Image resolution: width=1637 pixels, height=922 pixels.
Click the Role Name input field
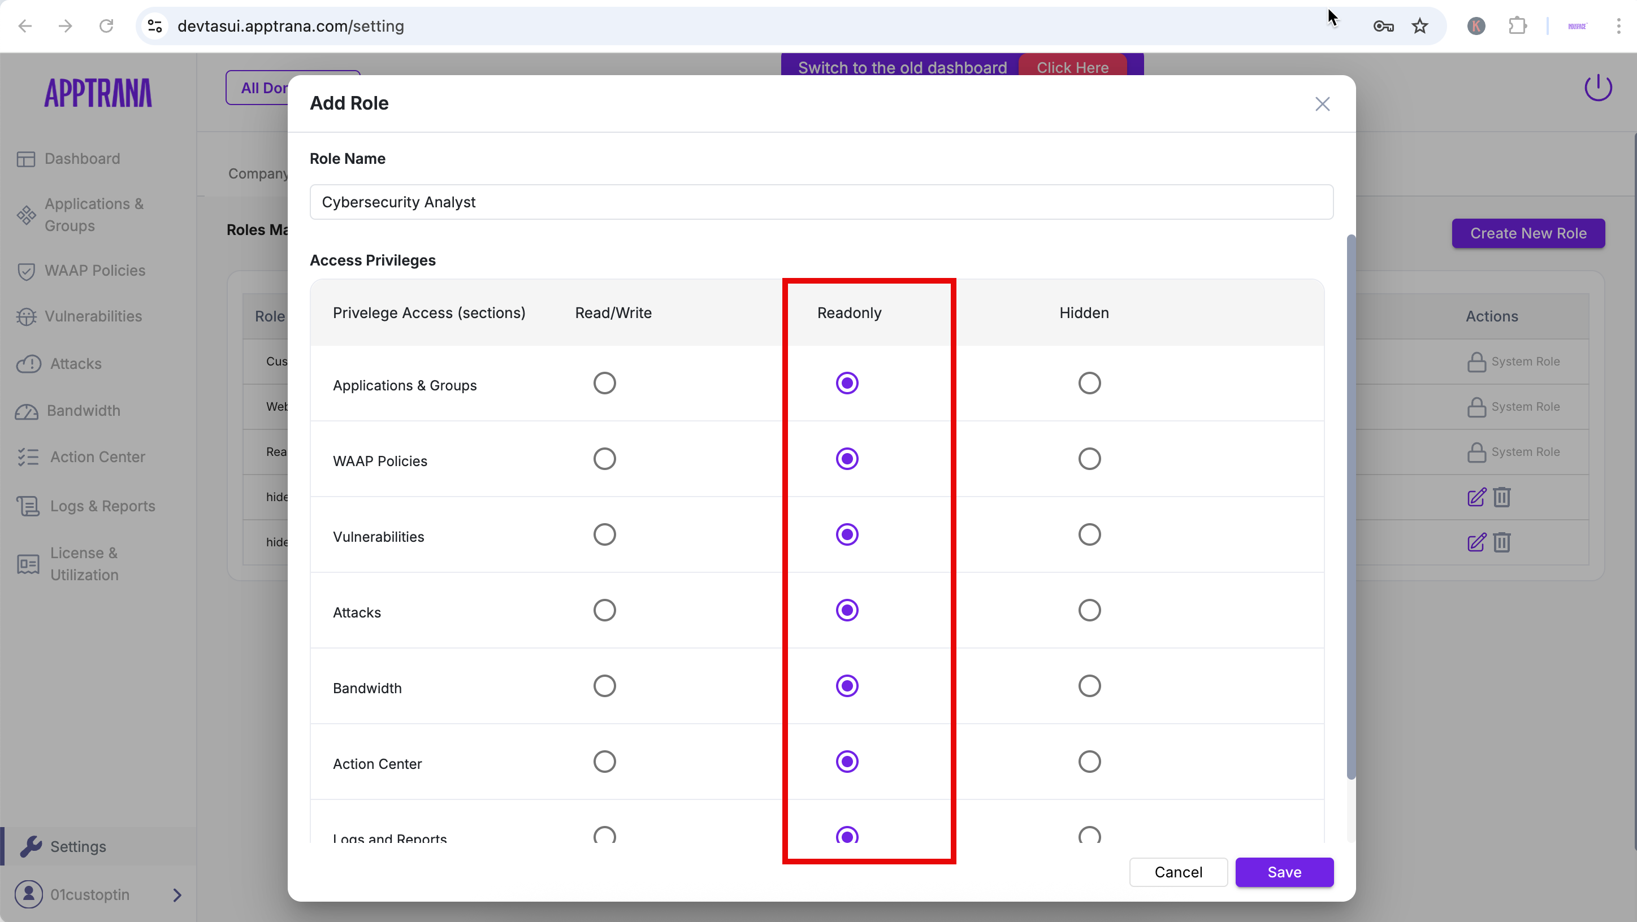click(821, 202)
